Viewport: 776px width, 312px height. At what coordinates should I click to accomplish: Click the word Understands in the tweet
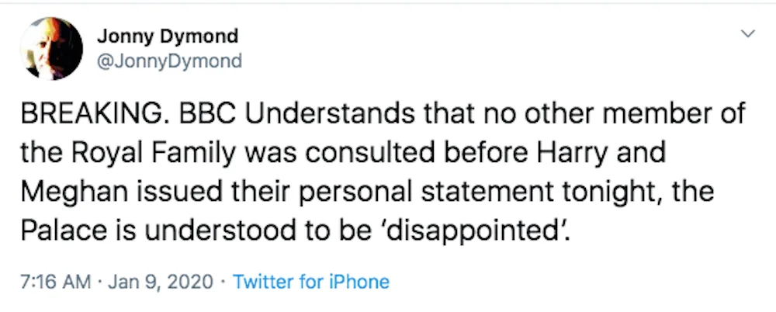coord(331,114)
